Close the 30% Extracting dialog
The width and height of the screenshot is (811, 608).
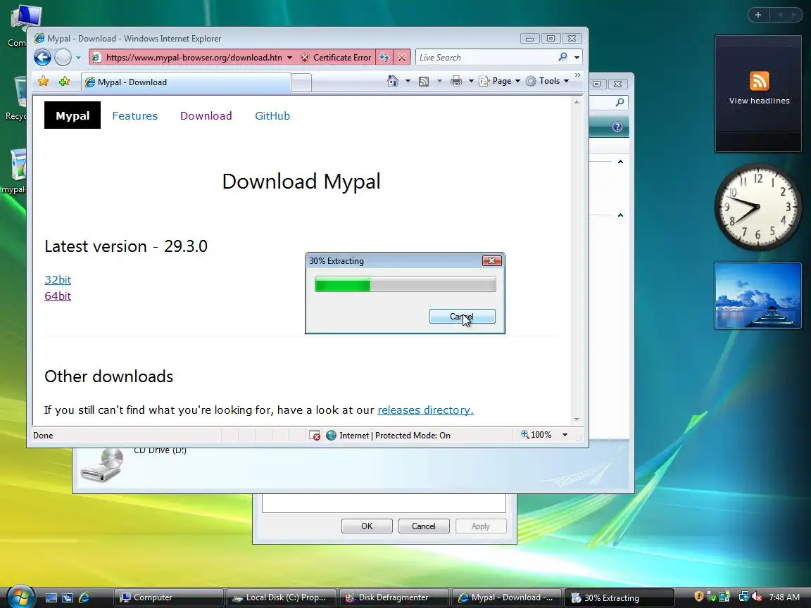tap(492, 260)
